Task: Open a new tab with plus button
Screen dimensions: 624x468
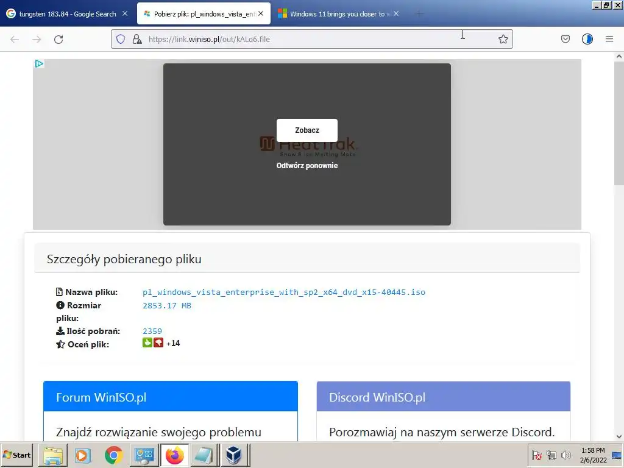Action: 419,14
